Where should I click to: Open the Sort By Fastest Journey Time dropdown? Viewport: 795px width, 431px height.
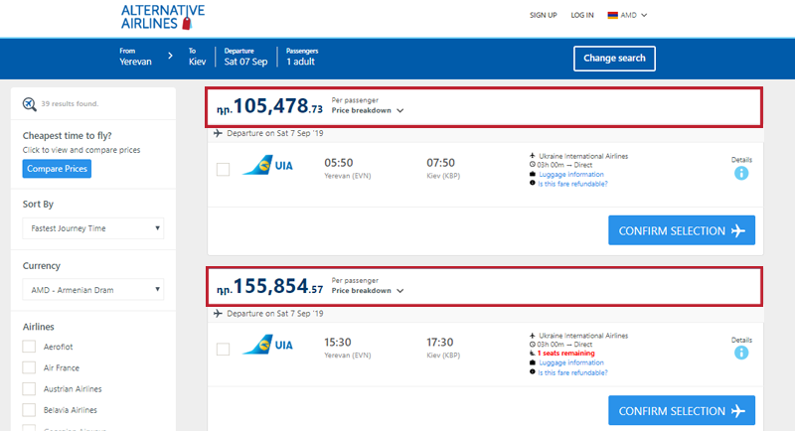[93, 228]
